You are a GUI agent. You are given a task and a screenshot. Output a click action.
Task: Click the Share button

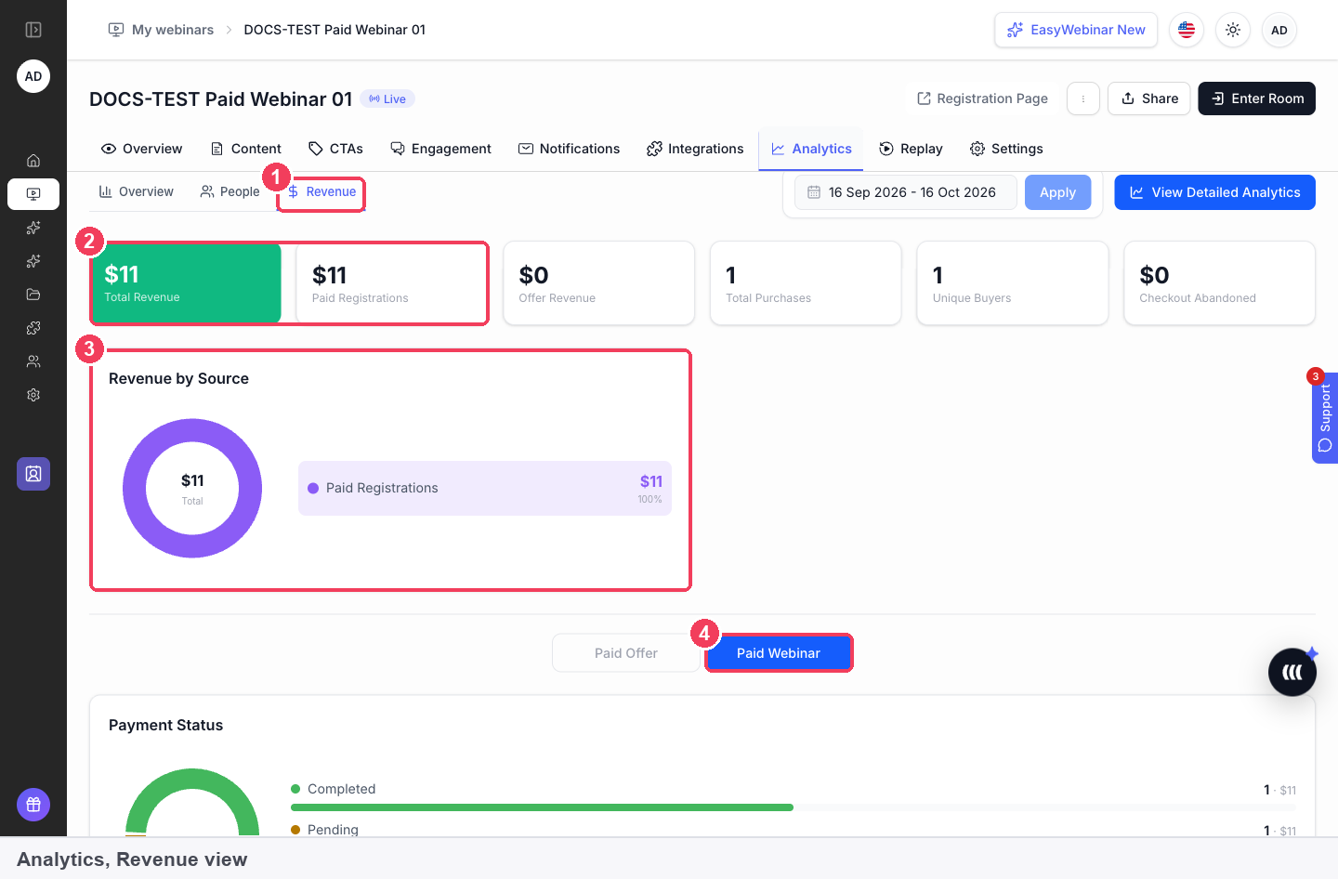(x=1149, y=98)
